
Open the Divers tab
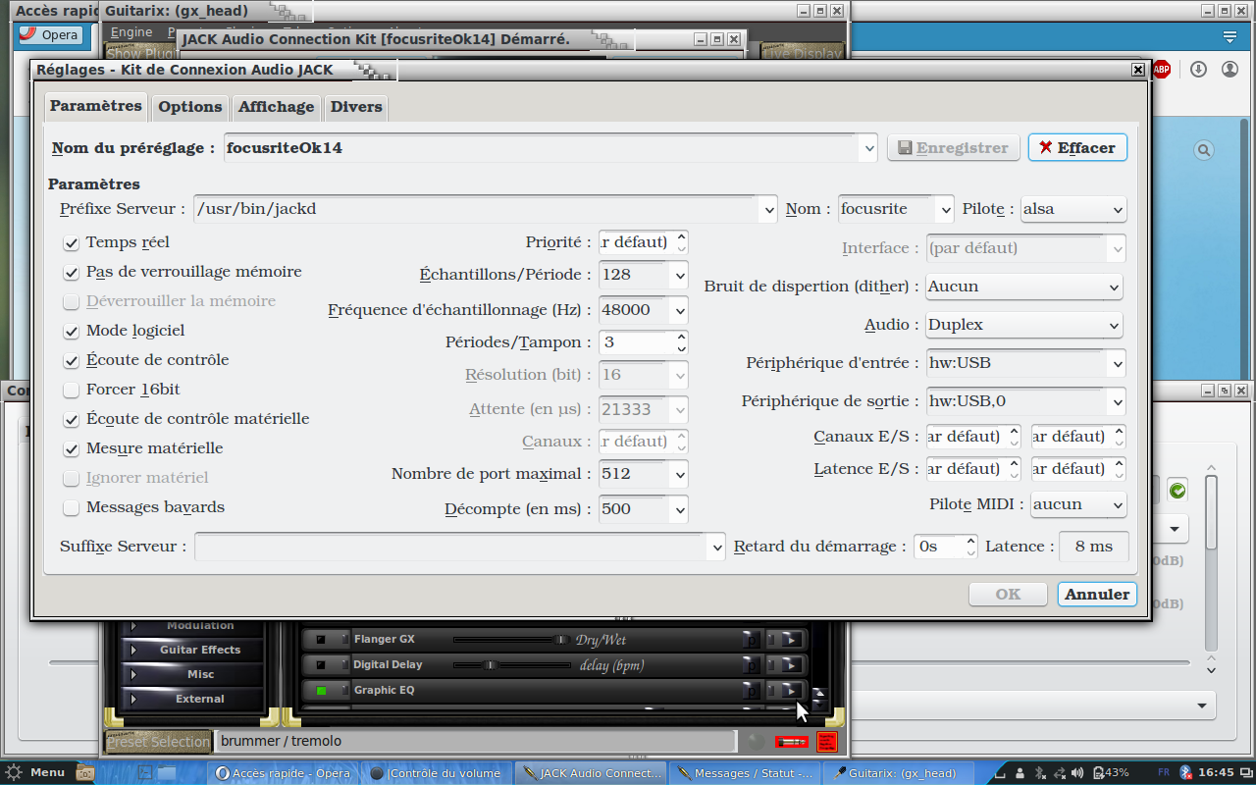356,107
